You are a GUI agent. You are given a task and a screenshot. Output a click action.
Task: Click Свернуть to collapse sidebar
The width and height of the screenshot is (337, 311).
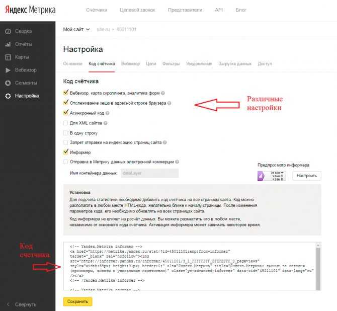(26, 304)
